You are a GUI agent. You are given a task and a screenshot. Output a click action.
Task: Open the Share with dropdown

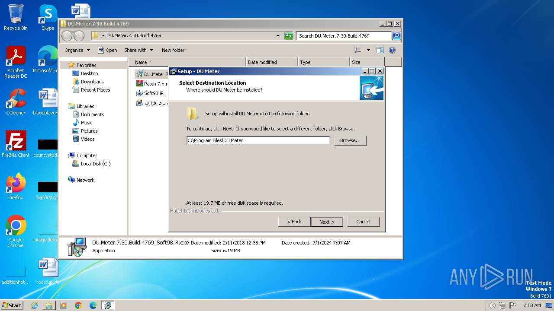coord(138,50)
